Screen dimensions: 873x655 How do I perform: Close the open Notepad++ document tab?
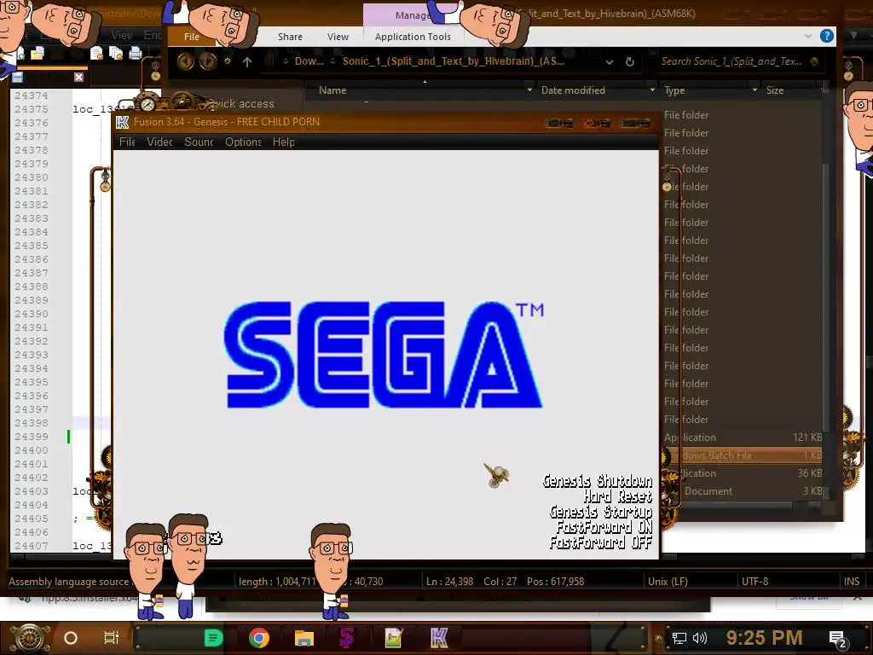coord(78,77)
